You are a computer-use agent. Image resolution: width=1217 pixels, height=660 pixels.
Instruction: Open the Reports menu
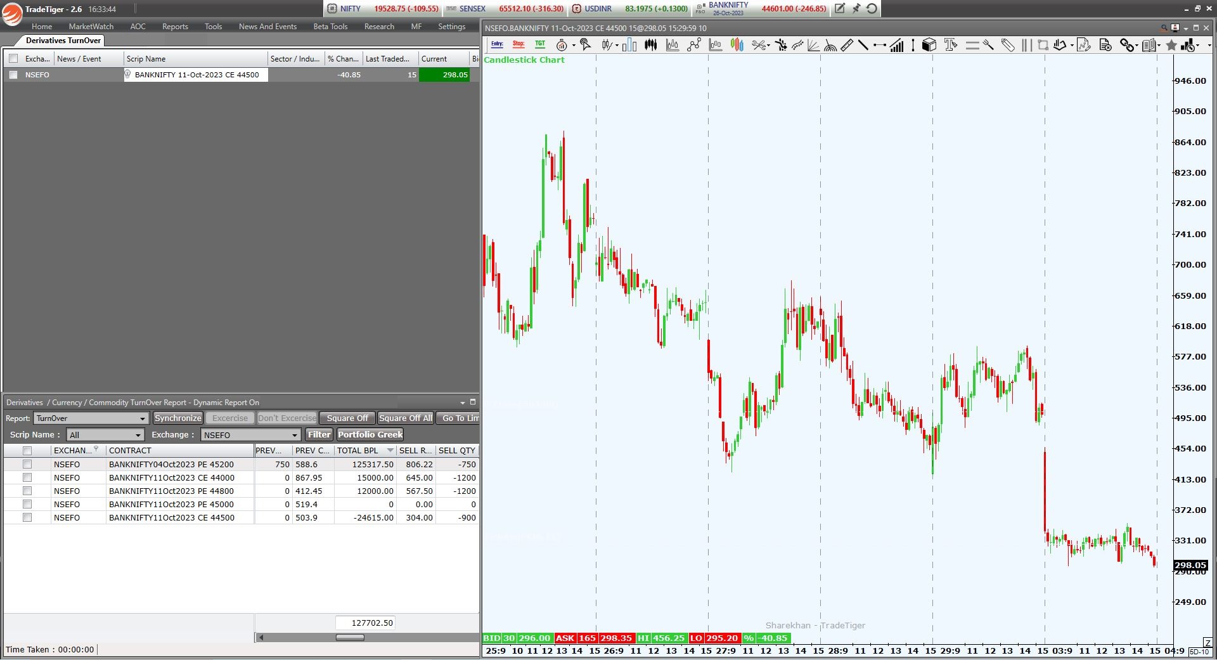coord(175,27)
